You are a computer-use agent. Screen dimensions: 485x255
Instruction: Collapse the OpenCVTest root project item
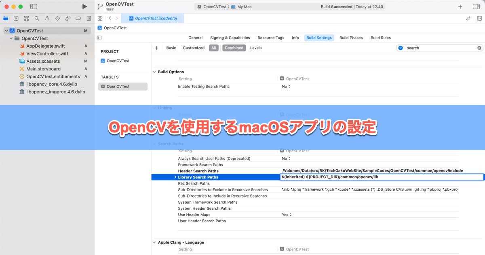pos(6,31)
